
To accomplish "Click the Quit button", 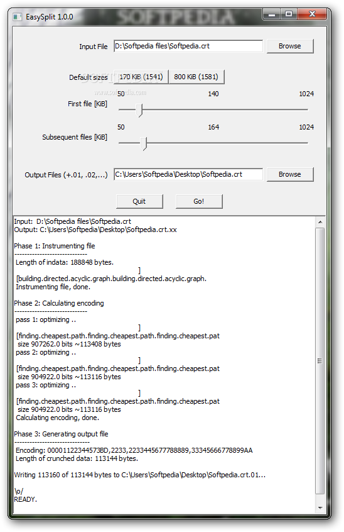I will point(139,201).
